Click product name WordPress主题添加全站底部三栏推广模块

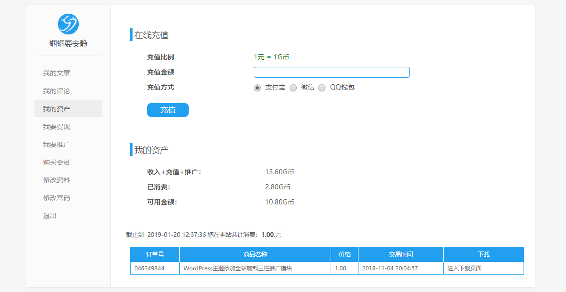(x=238, y=268)
